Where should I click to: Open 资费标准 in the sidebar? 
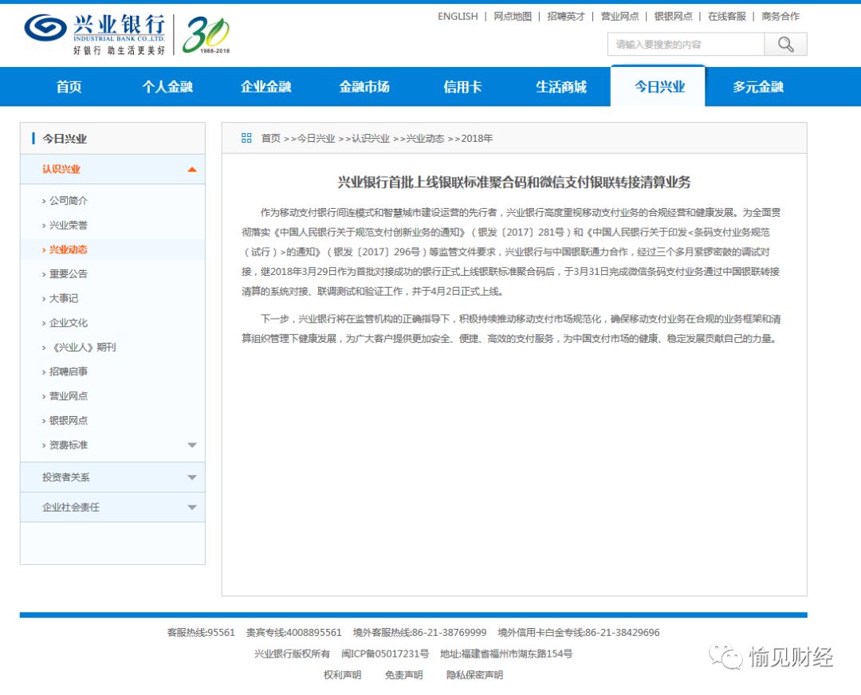pyautogui.click(x=68, y=446)
